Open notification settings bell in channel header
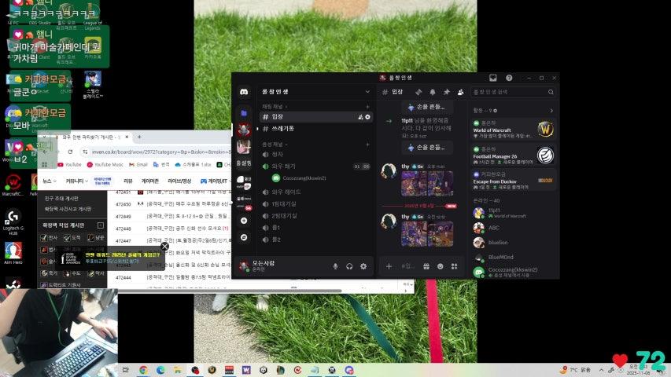Image resolution: width=671 pixels, height=377 pixels. click(x=433, y=92)
